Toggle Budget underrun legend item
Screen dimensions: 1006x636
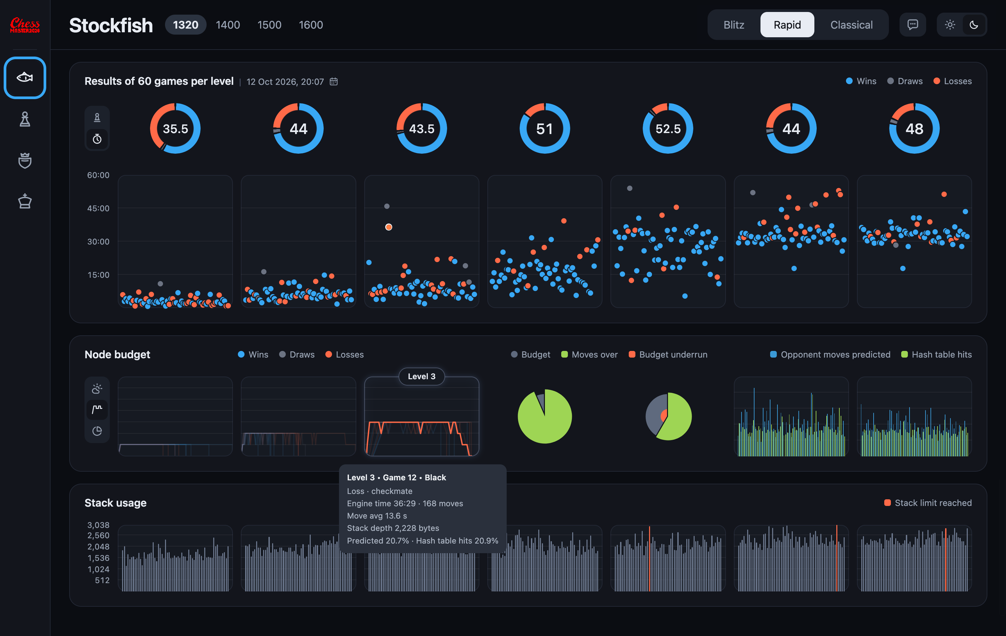coord(668,355)
